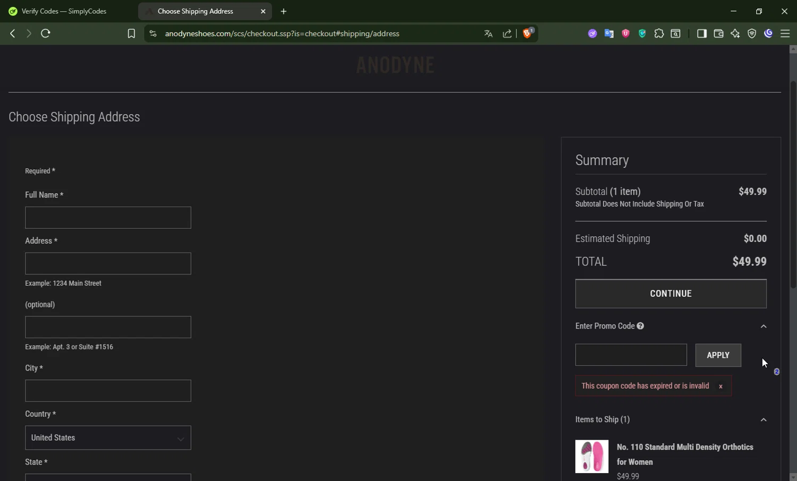Image resolution: width=797 pixels, height=481 pixels.
Task: Click the address bar URL
Action: click(x=282, y=33)
